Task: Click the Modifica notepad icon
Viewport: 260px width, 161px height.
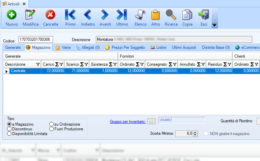Action: pos(30,15)
